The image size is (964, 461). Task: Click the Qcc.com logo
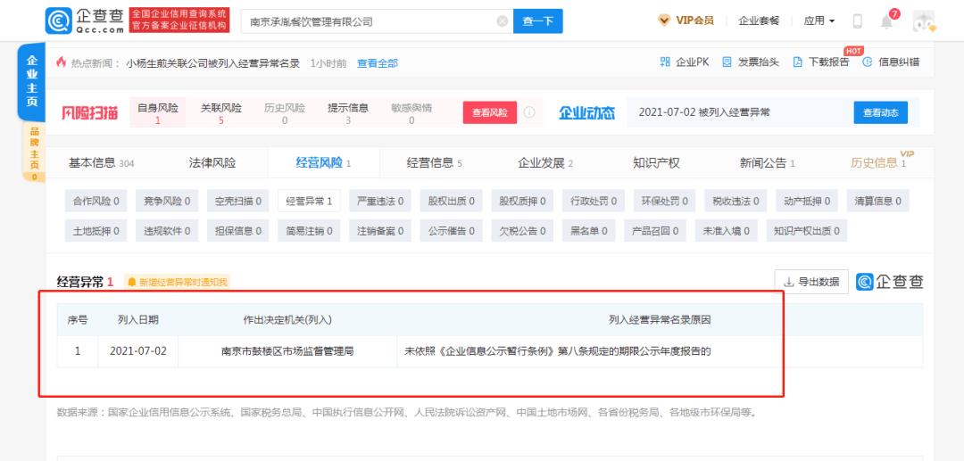pyautogui.click(x=84, y=21)
